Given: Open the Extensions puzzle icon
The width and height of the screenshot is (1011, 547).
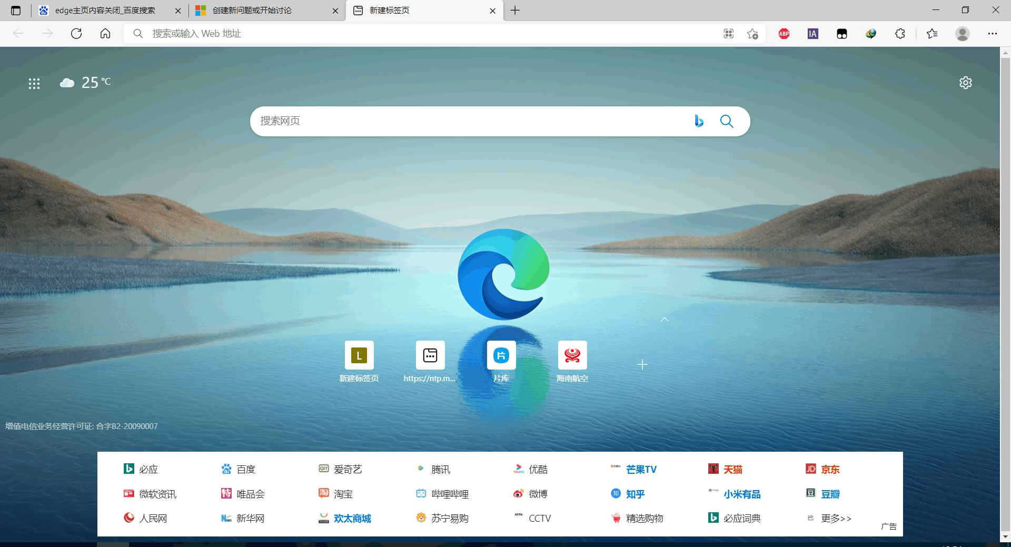Looking at the screenshot, I should (x=900, y=34).
